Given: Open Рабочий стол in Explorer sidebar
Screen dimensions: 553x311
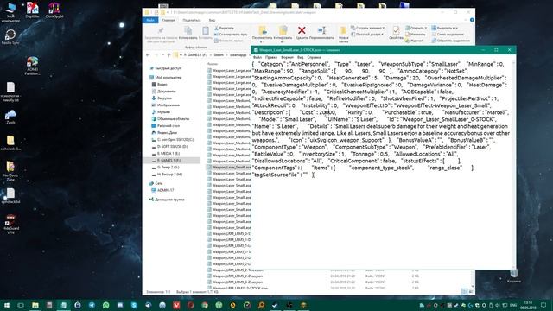Looking at the screenshot, I should point(166,125).
